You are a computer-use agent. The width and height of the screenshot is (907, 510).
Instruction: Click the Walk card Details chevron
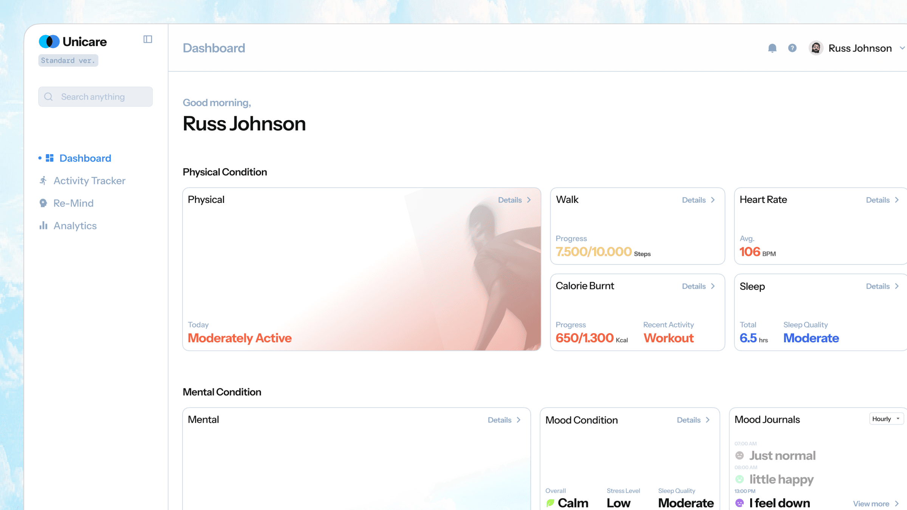(x=713, y=200)
